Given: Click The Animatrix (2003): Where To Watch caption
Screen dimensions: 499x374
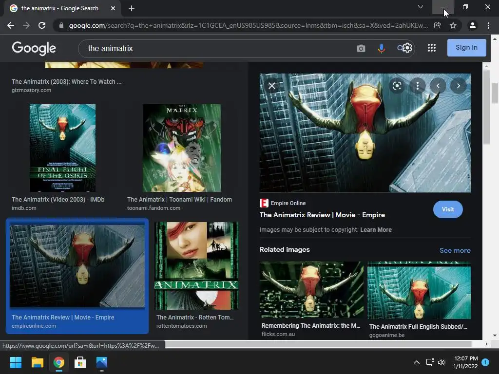Looking at the screenshot, I should (x=66, y=82).
